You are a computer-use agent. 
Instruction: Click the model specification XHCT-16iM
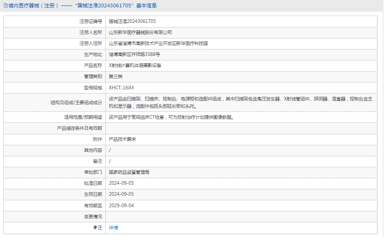[x=121, y=88]
